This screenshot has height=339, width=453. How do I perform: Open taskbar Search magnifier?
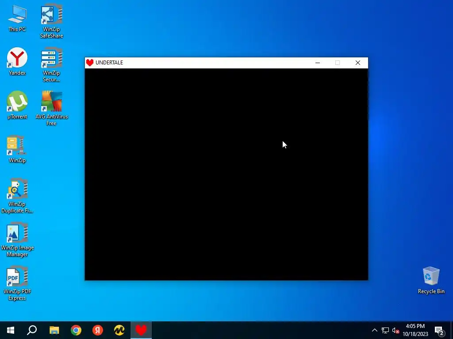[x=32, y=330]
